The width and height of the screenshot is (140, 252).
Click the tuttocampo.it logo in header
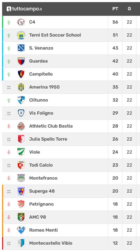point(24,9)
